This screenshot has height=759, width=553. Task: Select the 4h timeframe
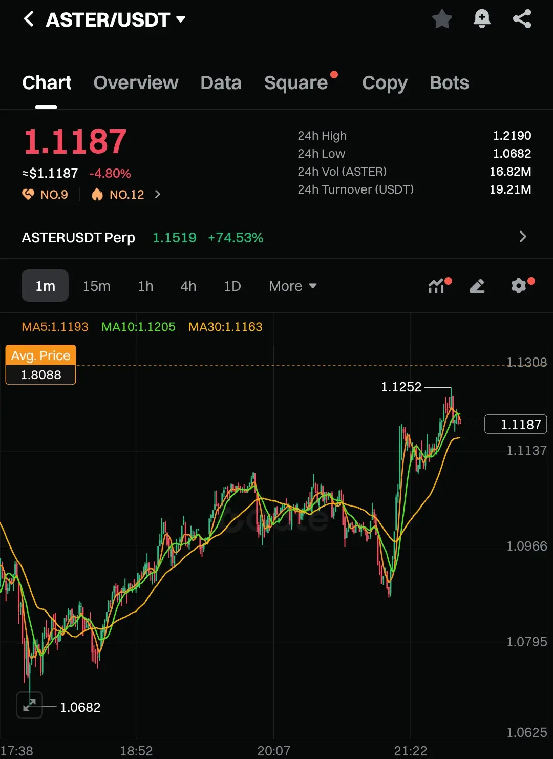pyautogui.click(x=188, y=286)
